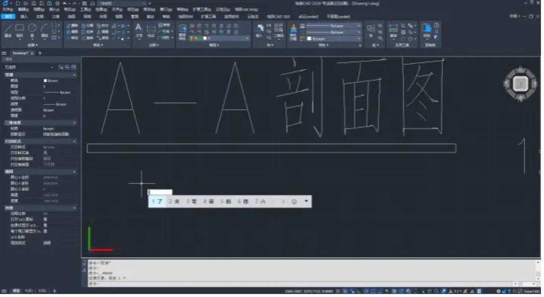
Task: Click the East (东) label on view cube compass
Action: coord(534,84)
